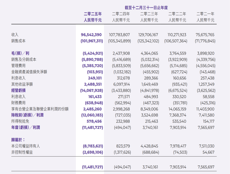The height and width of the screenshot is (174, 230).
Task: Click the 二零二一年 column header
Action: click(205, 14)
